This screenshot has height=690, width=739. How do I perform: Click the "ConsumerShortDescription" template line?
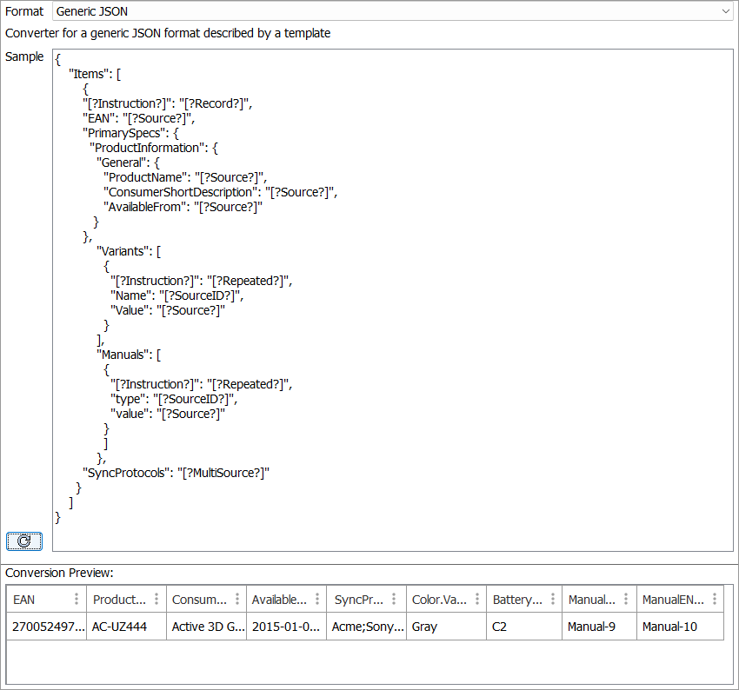click(x=221, y=192)
